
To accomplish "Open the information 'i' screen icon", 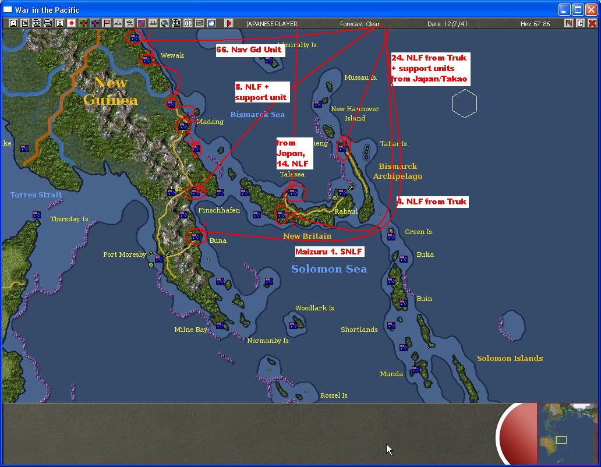I will tap(60, 23).
